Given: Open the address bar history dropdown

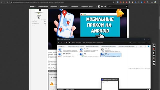Looking at the screenshot, I should pos(127,43).
